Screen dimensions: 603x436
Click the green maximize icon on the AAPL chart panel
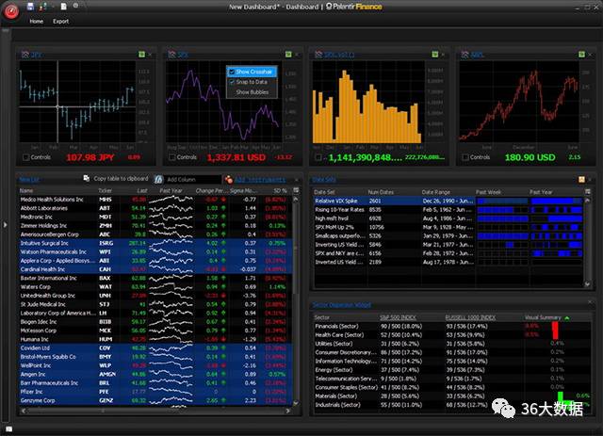[x=582, y=55]
